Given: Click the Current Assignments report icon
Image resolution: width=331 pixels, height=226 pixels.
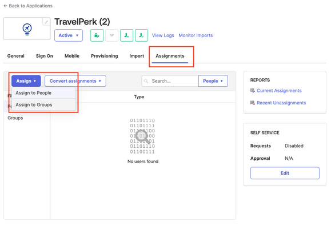Looking at the screenshot, I should click(x=253, y=91).
